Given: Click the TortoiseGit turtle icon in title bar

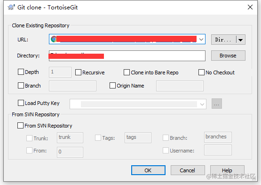Looking at the screenshot, I should pos(11,8).
